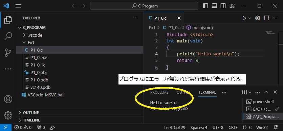Select the P1_0.c editor tab
The width and height of the screenshot is (283, 131).
coord(164,18)
